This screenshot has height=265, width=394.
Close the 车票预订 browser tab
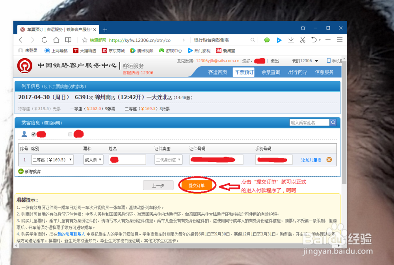click(x=95, y=30)
